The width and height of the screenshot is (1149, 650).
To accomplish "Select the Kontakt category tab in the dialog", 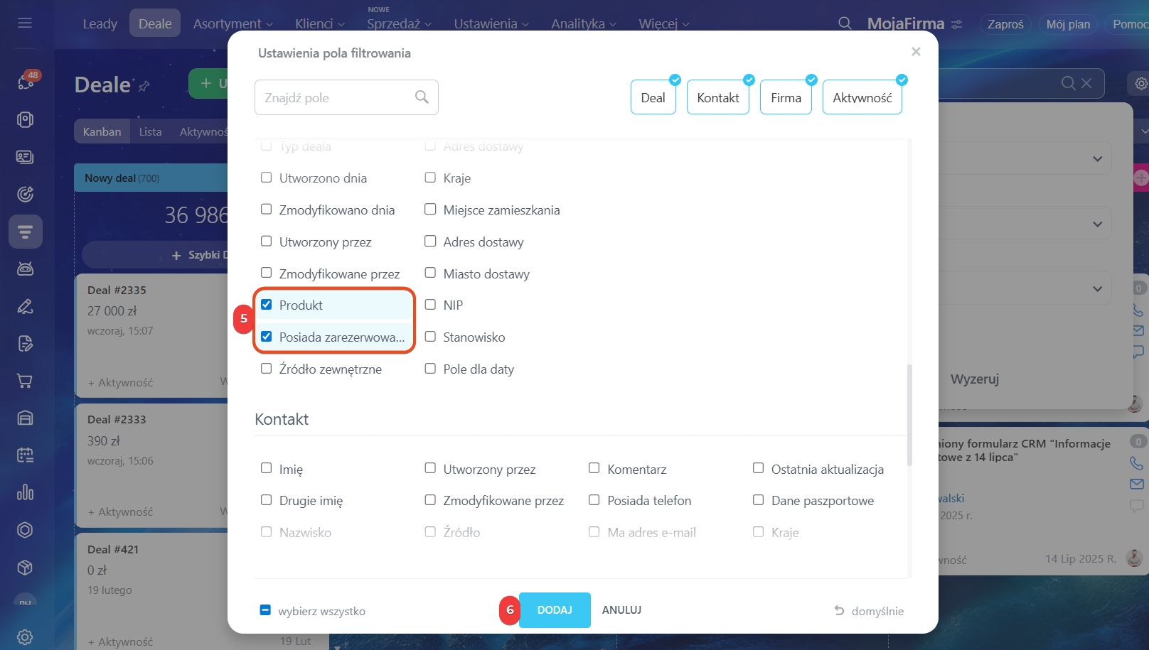I will pos(718,97).
